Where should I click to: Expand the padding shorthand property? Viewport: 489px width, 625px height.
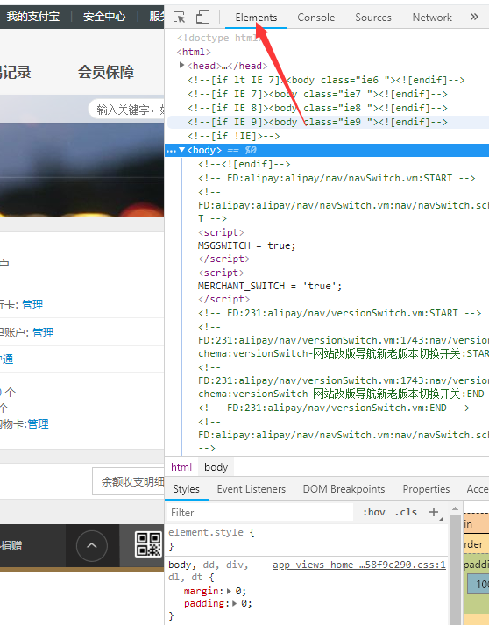235,603
